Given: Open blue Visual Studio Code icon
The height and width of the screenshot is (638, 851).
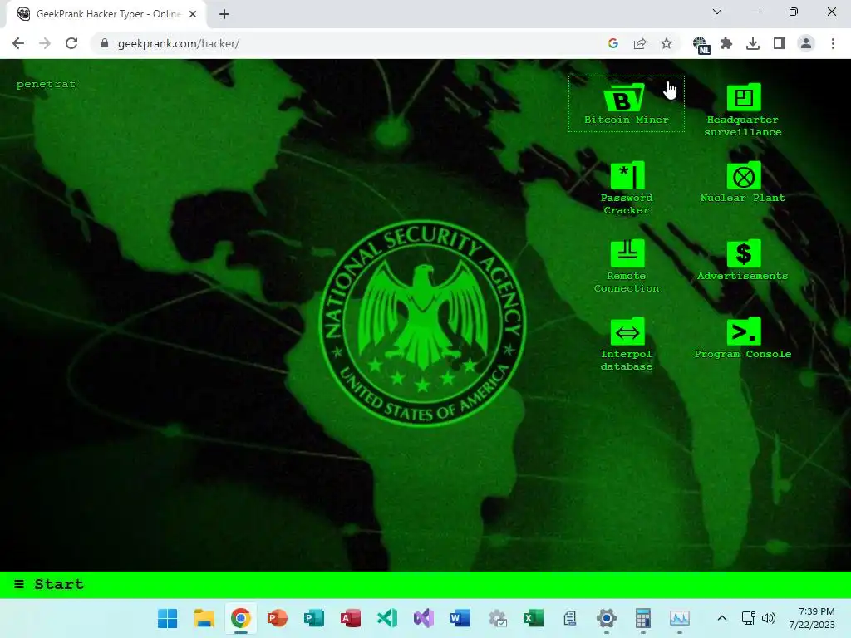Looking at the screenshot, I should [x=387, y=618].
